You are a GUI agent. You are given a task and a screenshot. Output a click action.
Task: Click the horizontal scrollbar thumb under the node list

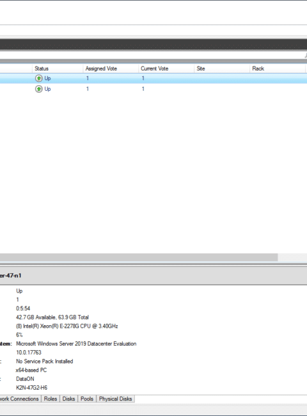point(139,257)
